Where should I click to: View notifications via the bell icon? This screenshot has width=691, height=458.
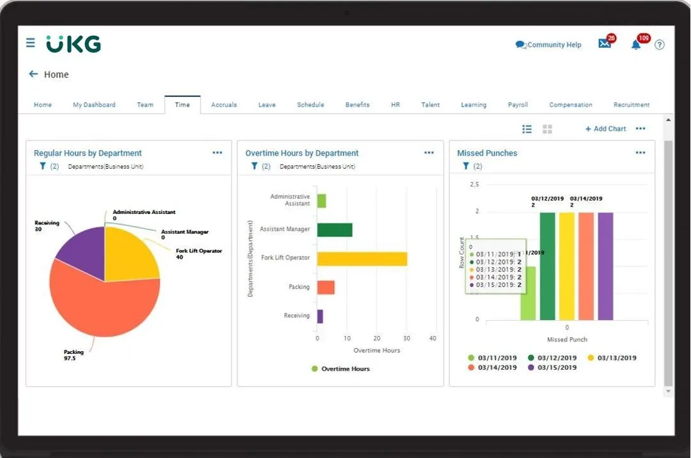click(x=636, y=44)
